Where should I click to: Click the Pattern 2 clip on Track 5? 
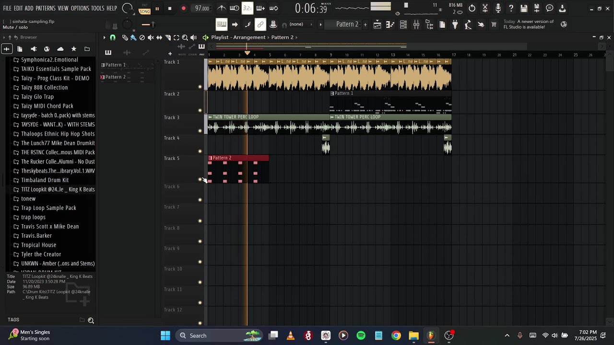click(x=238, y=169)
